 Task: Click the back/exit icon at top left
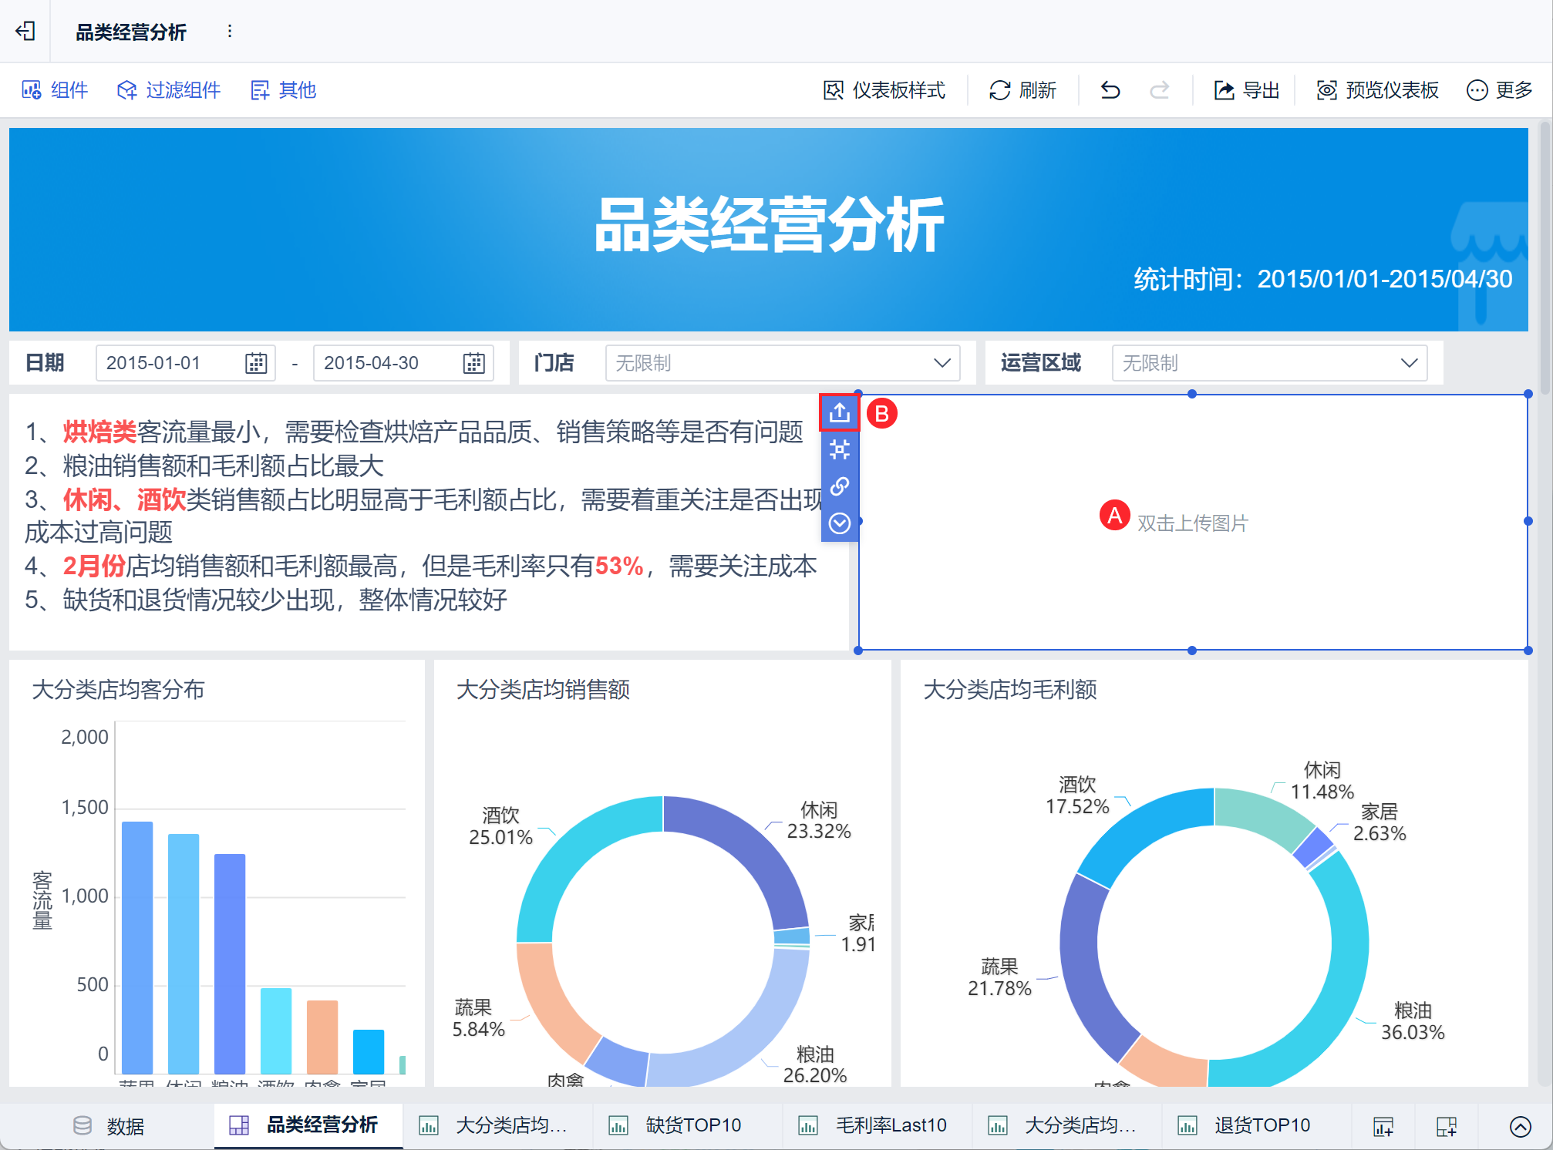pos(25,31)
